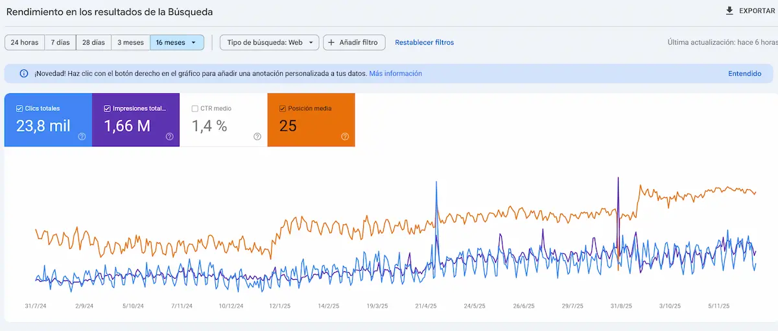Click the 21/4/25 date label on the chart axis
The height and width of the screenshot is (331, 778).
(x=426, y=306)
